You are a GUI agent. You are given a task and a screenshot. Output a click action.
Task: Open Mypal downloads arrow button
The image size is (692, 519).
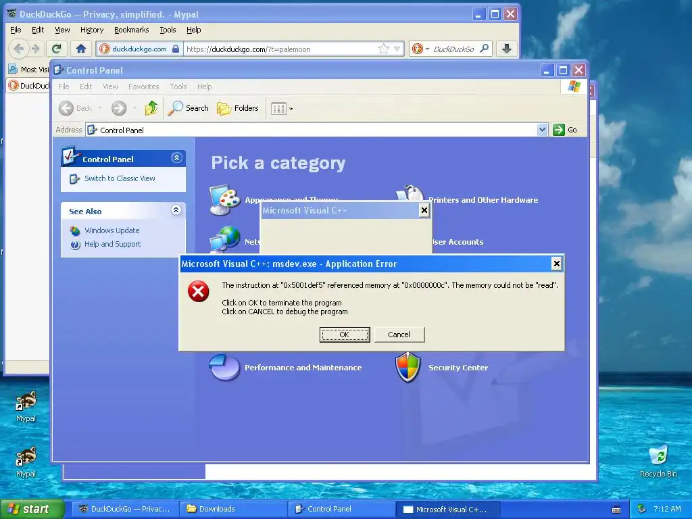[x=507, y=49]
